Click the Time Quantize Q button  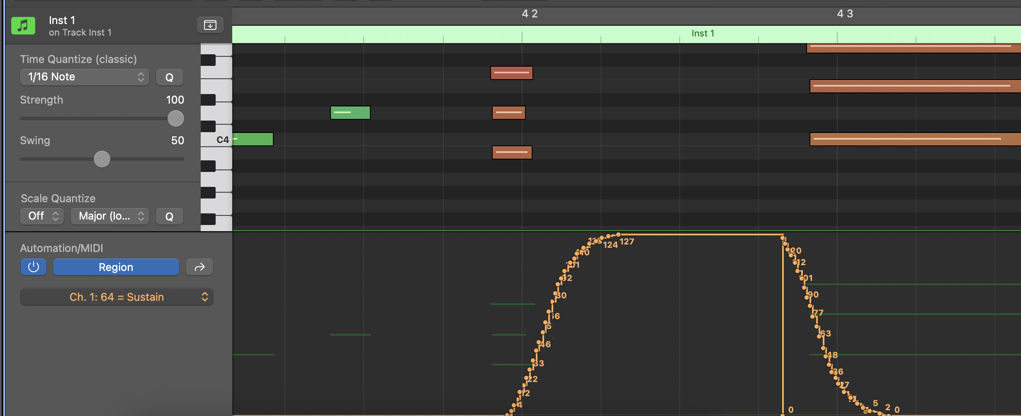coord(170,77)
